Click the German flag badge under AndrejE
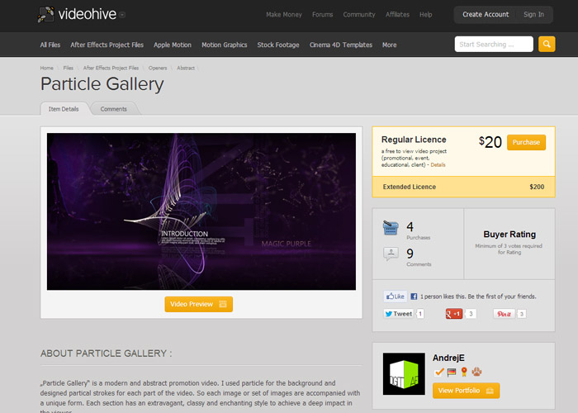578x413 pixels. pyautogui.click(x=452, y=372)
